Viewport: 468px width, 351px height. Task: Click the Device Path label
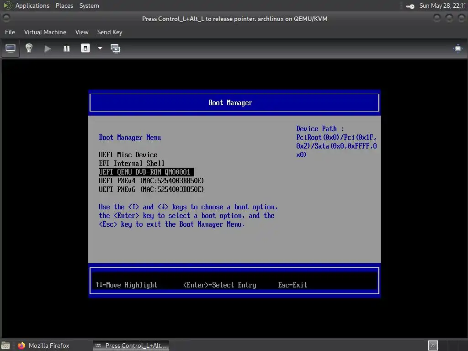tap(319, 128)
